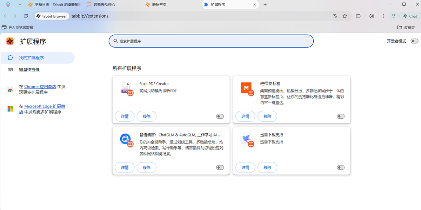
Task: Go back with the back arrow
Action: (5, 16)
